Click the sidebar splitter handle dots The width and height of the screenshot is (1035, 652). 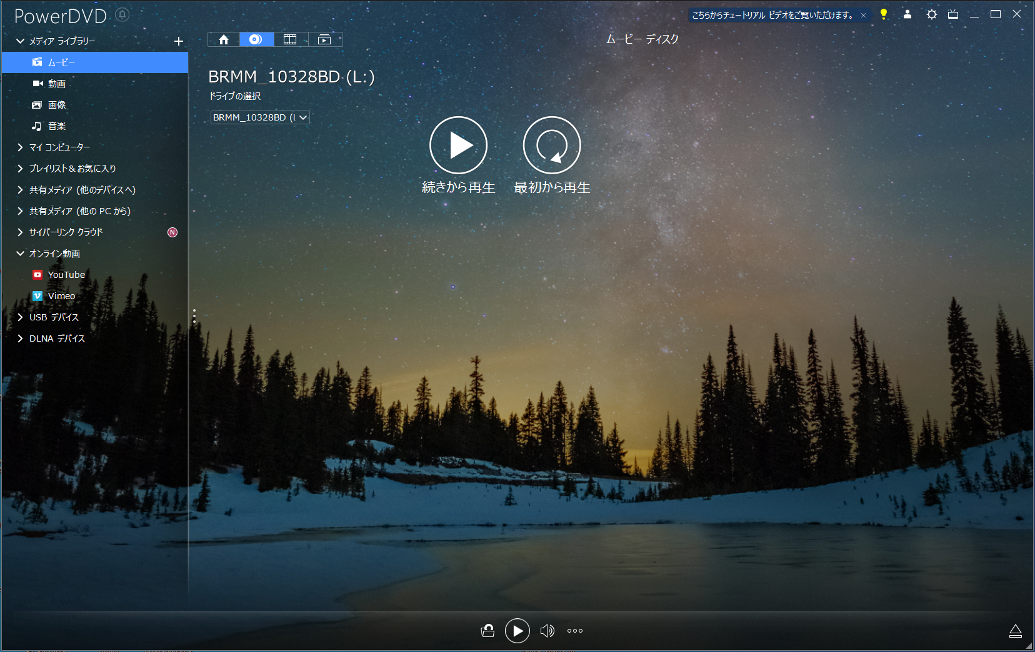click(x=194, y=316)
